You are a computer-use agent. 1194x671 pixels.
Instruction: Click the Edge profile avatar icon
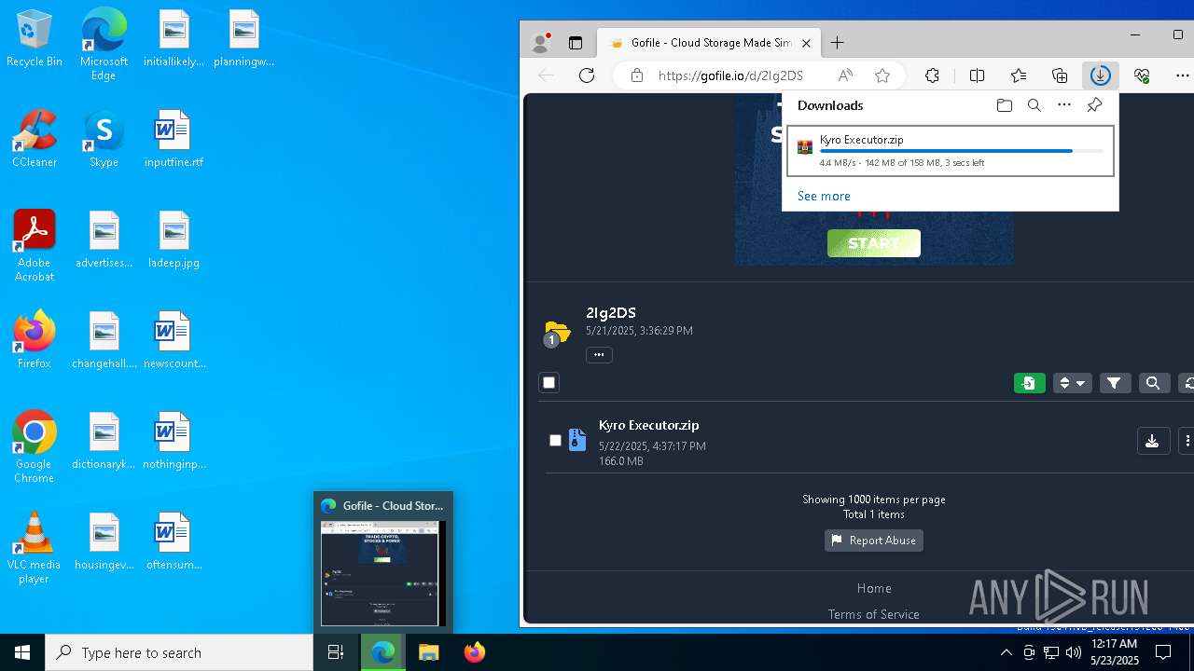click(x=541, y=43)
